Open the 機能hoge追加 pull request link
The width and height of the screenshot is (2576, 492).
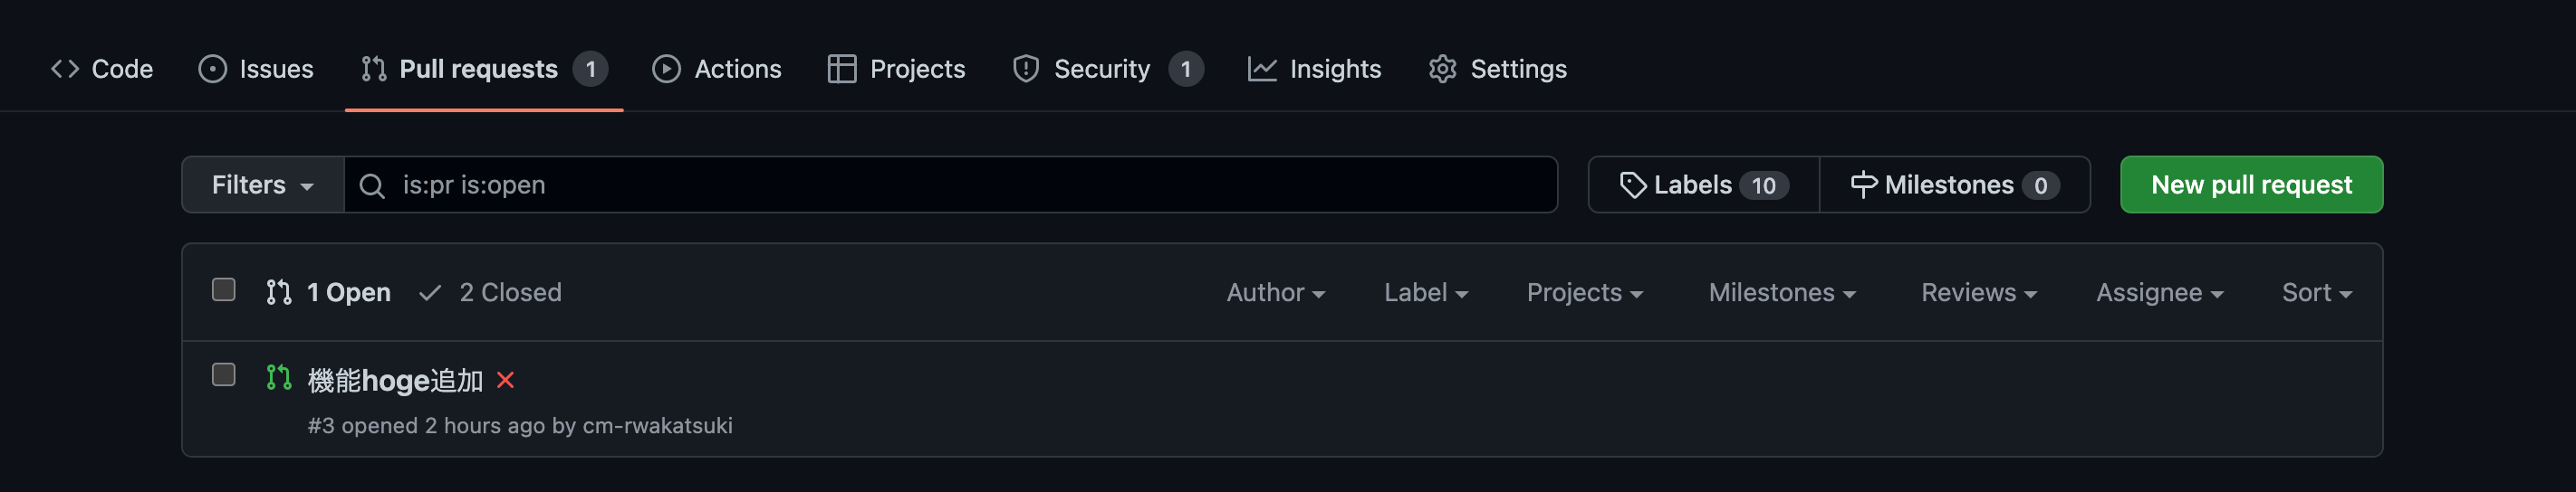(x=395, y=380)
